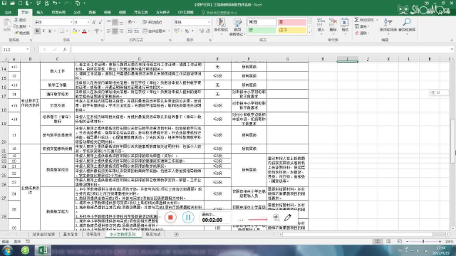The image size is (456, 256).
Task: Apply the 常规 cell style
Action: pyautogui.click(x=261, y=22)
